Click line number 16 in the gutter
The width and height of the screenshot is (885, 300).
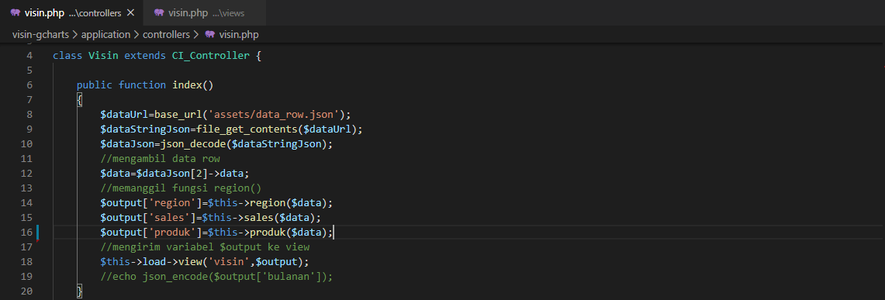coord(26,232)
